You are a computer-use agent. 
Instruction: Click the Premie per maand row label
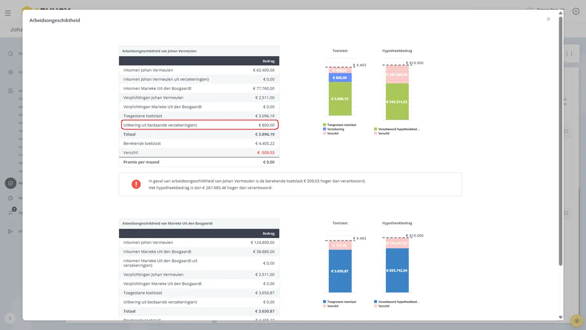(x=141, y=162)
